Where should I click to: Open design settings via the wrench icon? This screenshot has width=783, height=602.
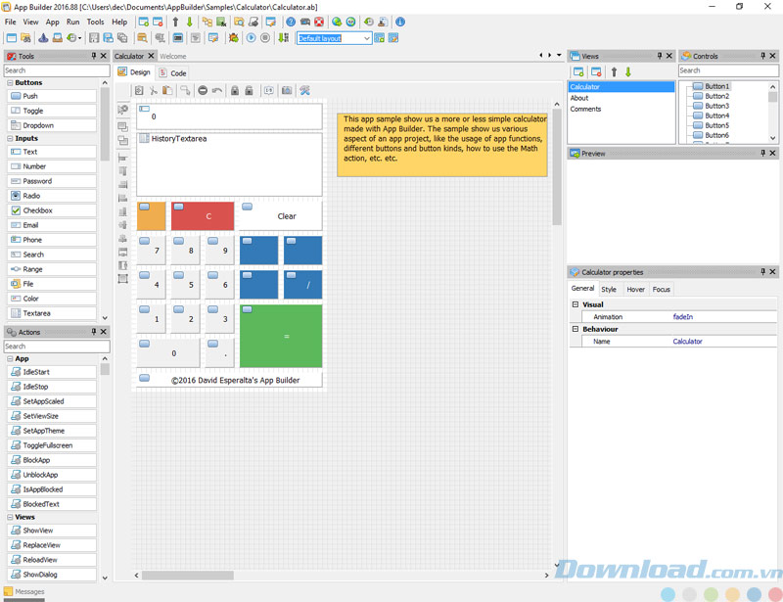click(303, 90)
